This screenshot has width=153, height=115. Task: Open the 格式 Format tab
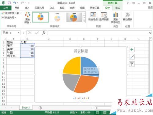coord(118,8)
